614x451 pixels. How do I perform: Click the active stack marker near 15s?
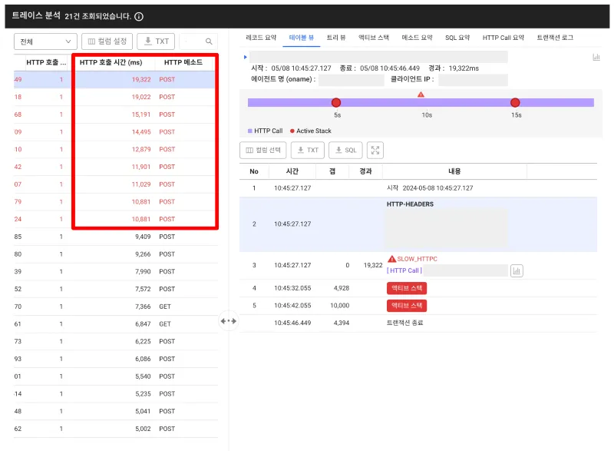(x=515, y=103)
